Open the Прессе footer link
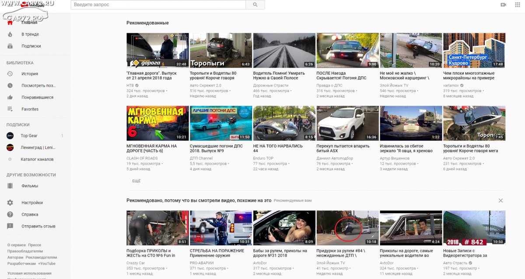 (35, 245)
